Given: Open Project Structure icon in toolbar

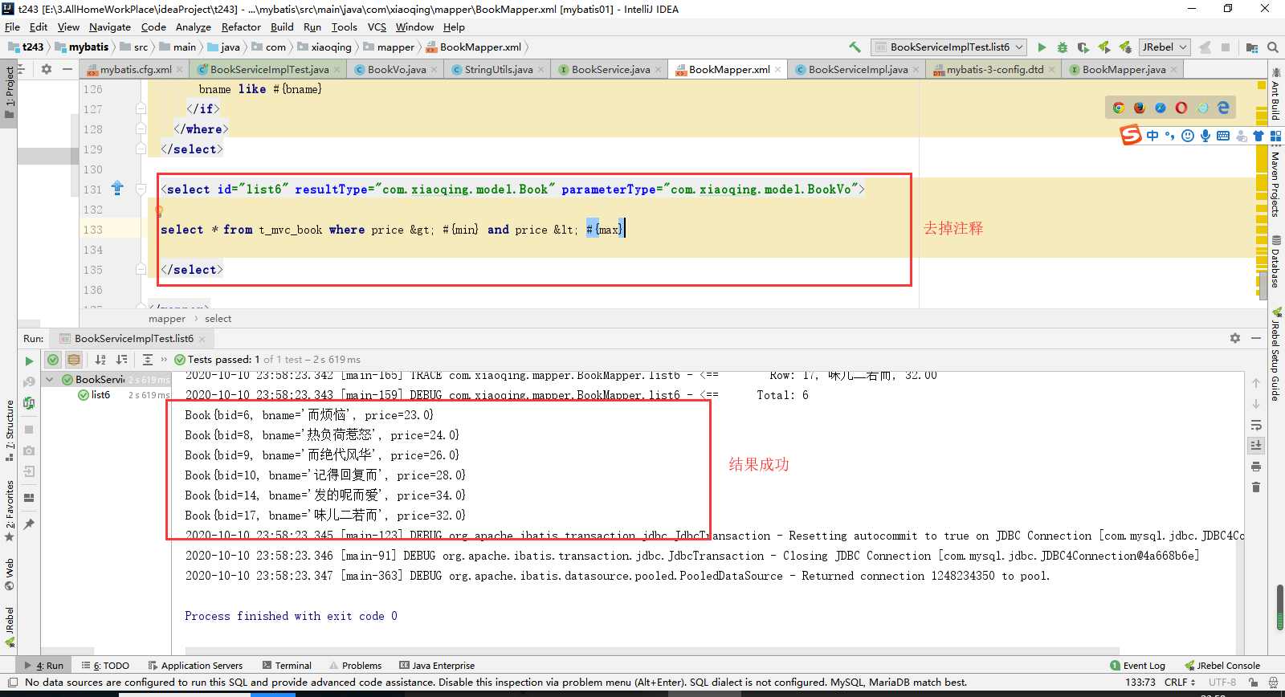Looking at the screenshot, I should [1252, 47].
